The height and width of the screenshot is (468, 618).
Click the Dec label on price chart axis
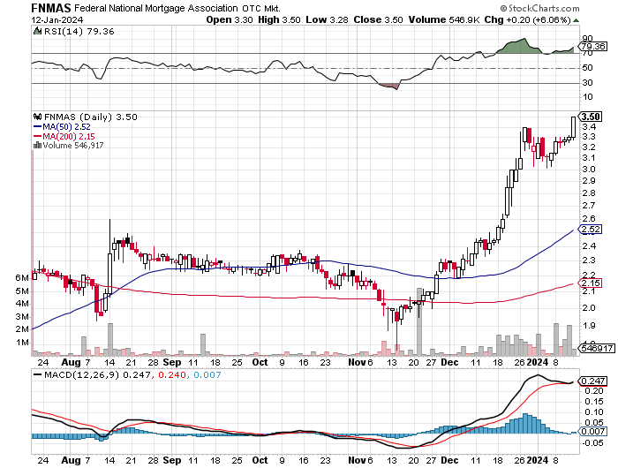coord(449,362)
